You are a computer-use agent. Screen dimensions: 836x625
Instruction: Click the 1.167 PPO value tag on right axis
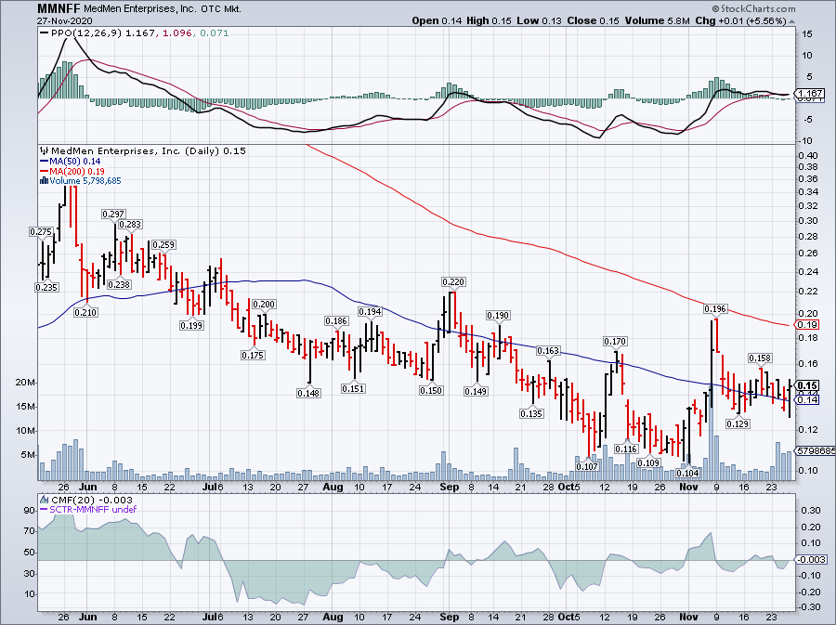[811, 93]
